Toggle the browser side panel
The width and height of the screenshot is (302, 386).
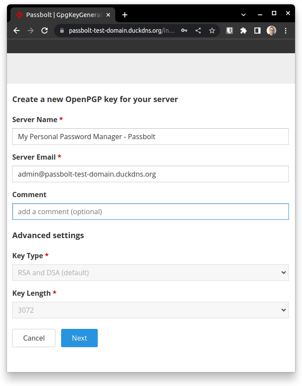(257, 31)
